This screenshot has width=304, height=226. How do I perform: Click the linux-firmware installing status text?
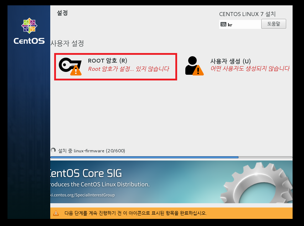click(x=91, y=151)
